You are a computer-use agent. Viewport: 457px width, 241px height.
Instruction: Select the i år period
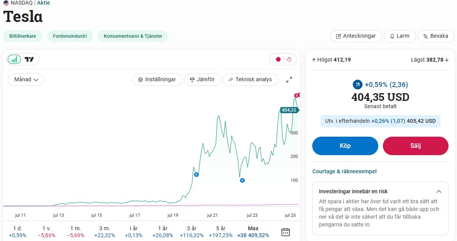point(134,232)
